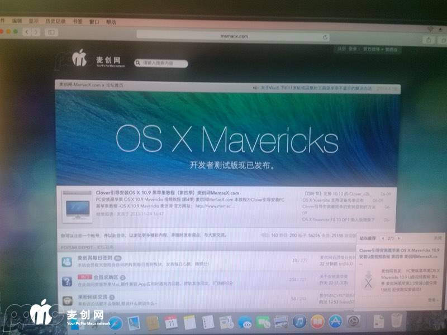
Task: Open the Calendar icon in Dock
Action: coord(171,322)
